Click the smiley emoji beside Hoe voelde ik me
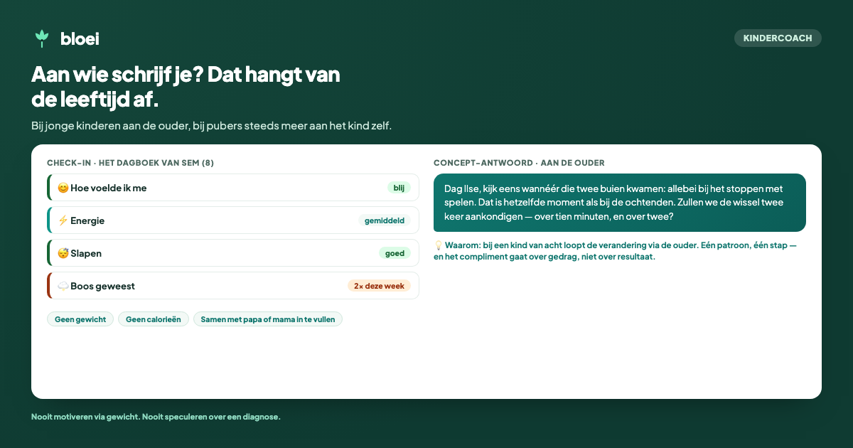The height and width of the screenshot is (448, 853). coord(63,188)
